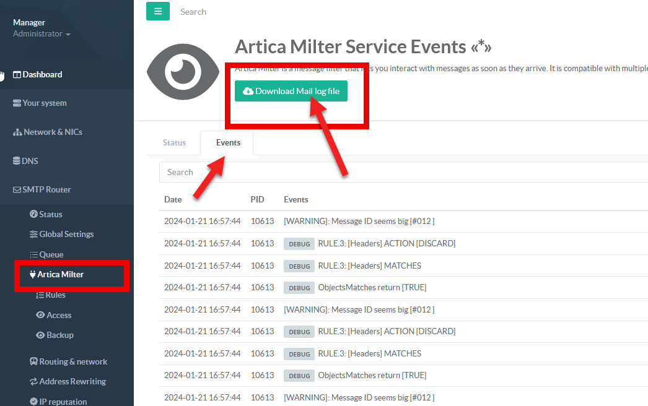
Task: Open Your system sidebar section
Action: pyautogui.click(x=44, y=103)
